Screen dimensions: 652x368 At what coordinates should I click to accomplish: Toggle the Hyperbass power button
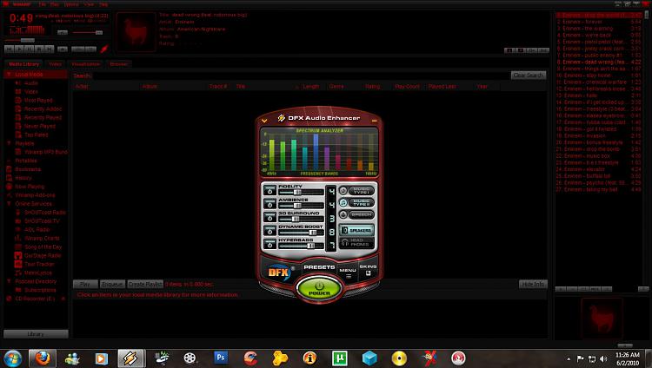269,244
